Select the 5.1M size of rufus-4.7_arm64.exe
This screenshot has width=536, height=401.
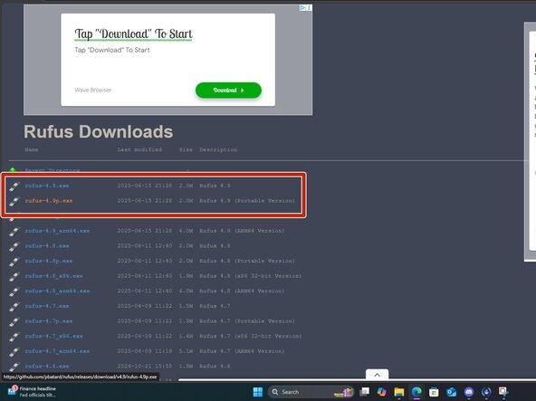pyautogui.click(x=186, y=351)
